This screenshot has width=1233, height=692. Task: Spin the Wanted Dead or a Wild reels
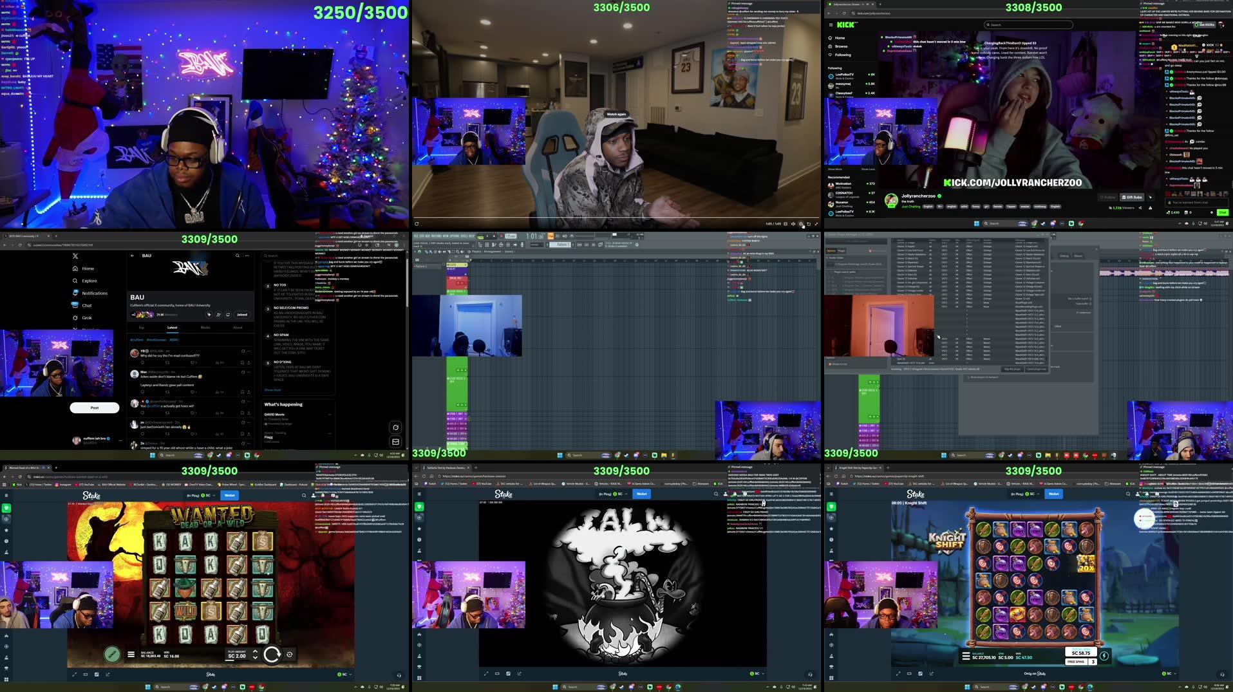[272, 655]
